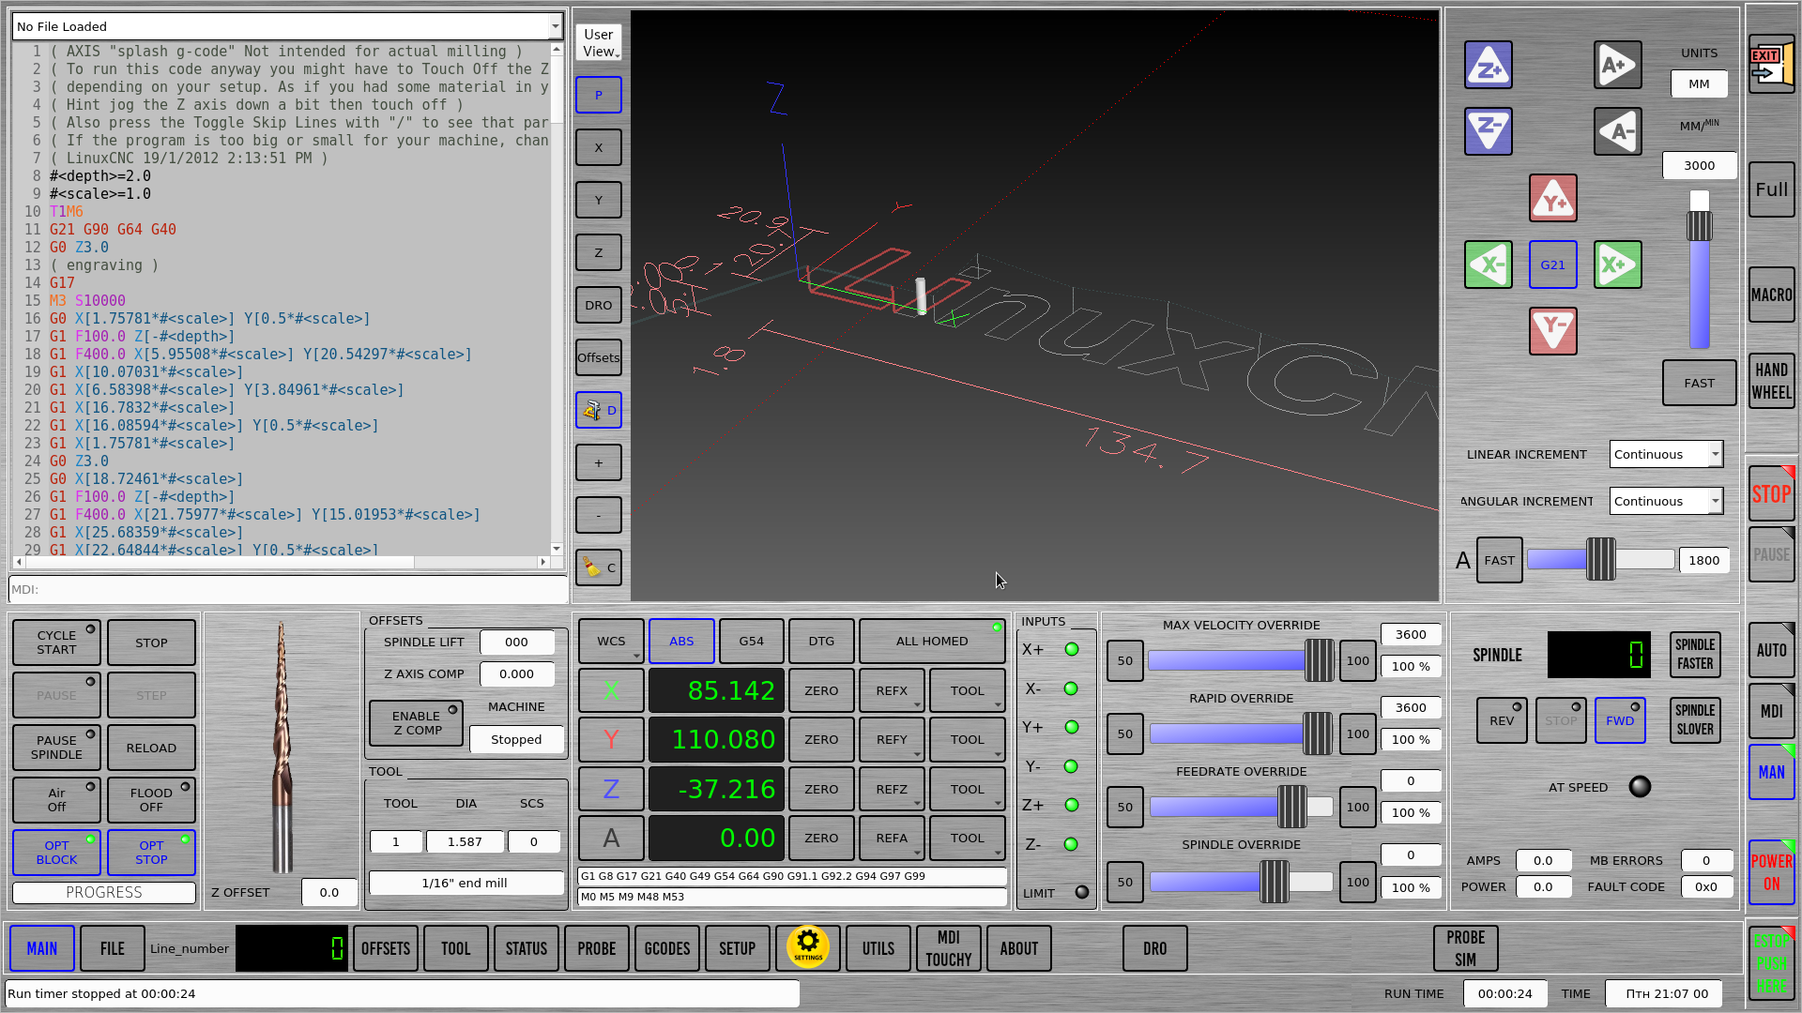Switch preview to X view
This screenshot has width=1802, height=1013.
tap(599, 147)
